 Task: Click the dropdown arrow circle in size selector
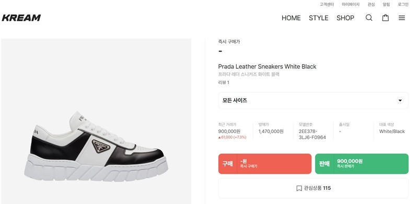coord(400,100)
